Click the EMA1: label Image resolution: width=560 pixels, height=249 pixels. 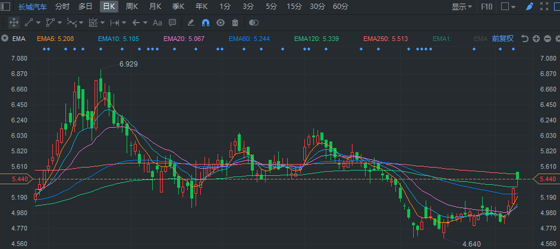click(442, 39)
